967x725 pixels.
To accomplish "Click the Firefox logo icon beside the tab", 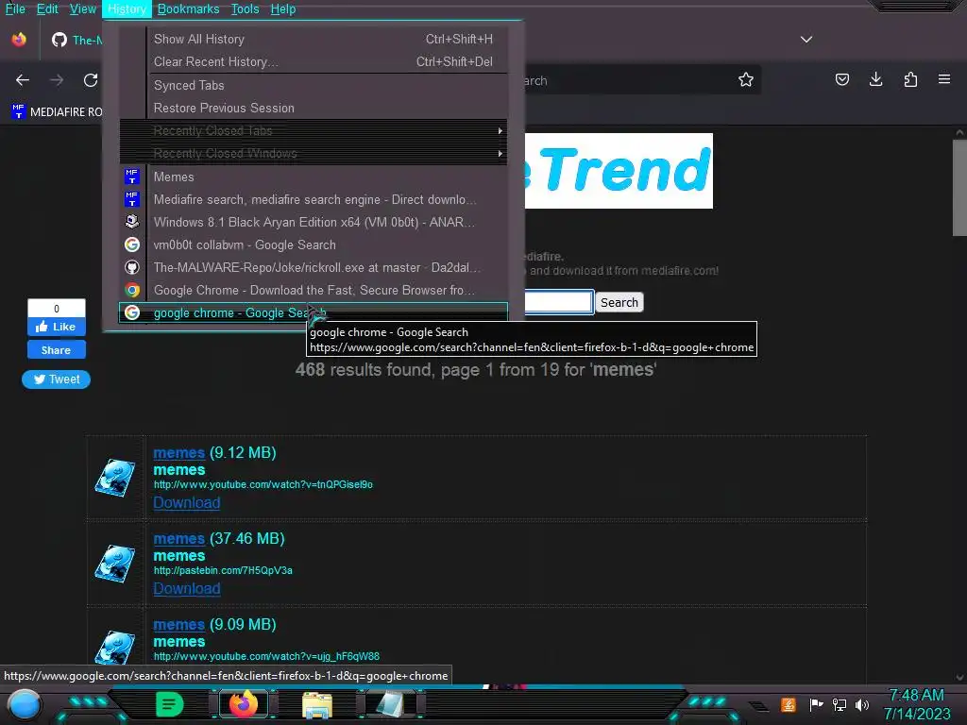I will 19,40.
